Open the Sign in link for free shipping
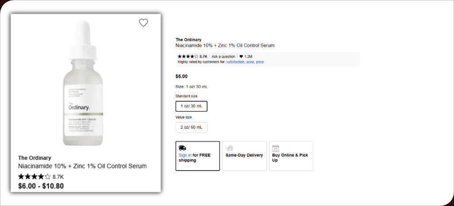This screenshot has width=454, height=206. tap(185, 155)
